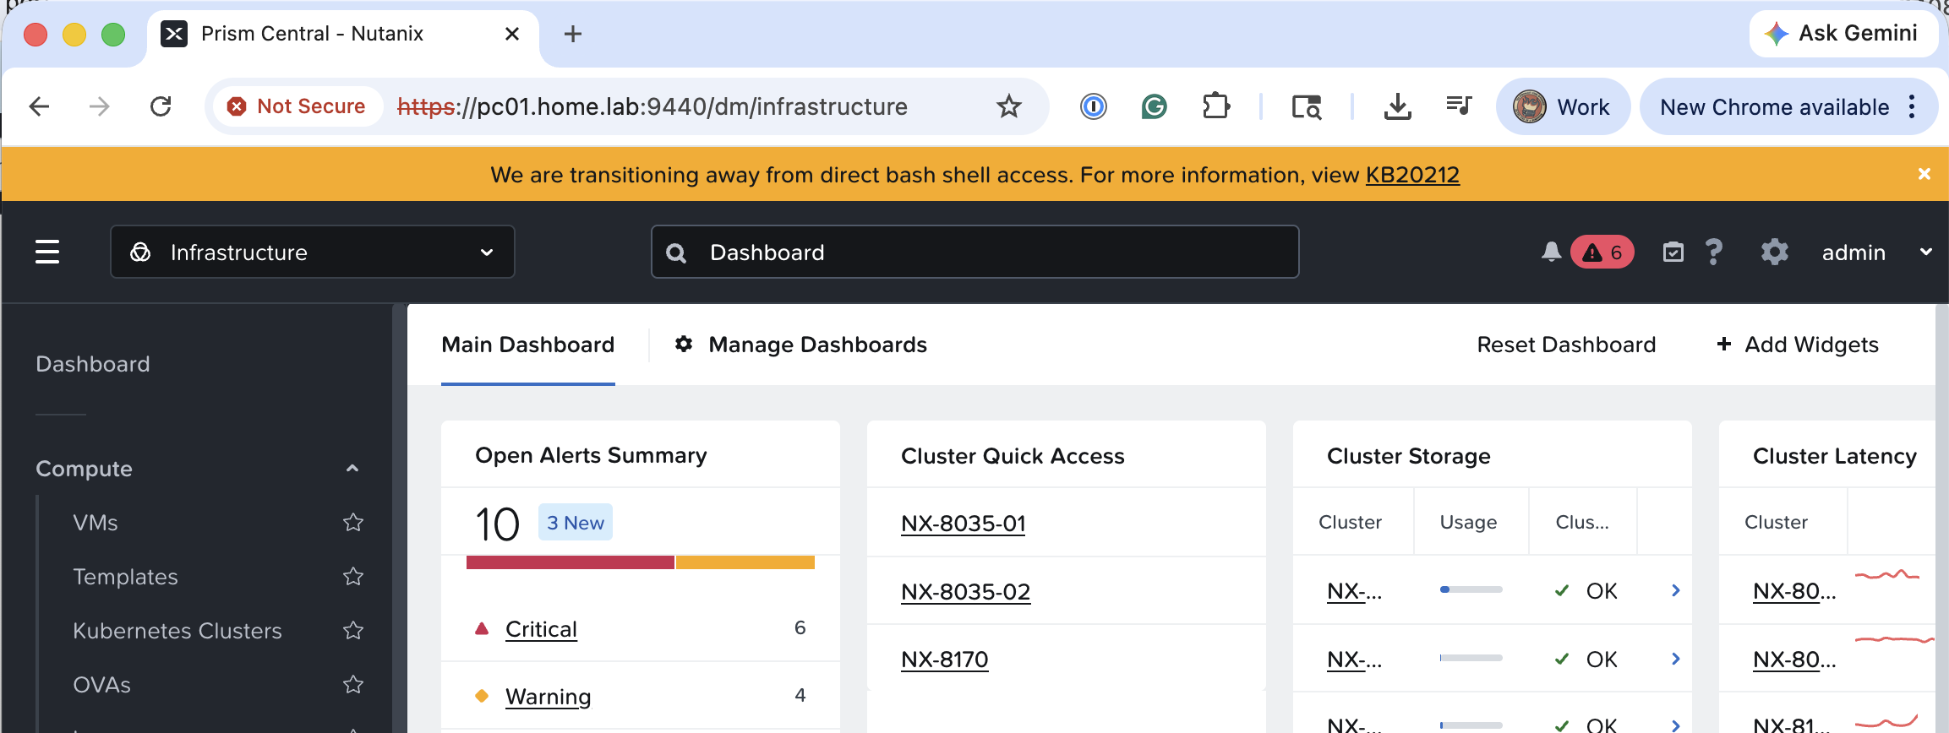Click the Cluster column header in Cluster Latency

1776,522
